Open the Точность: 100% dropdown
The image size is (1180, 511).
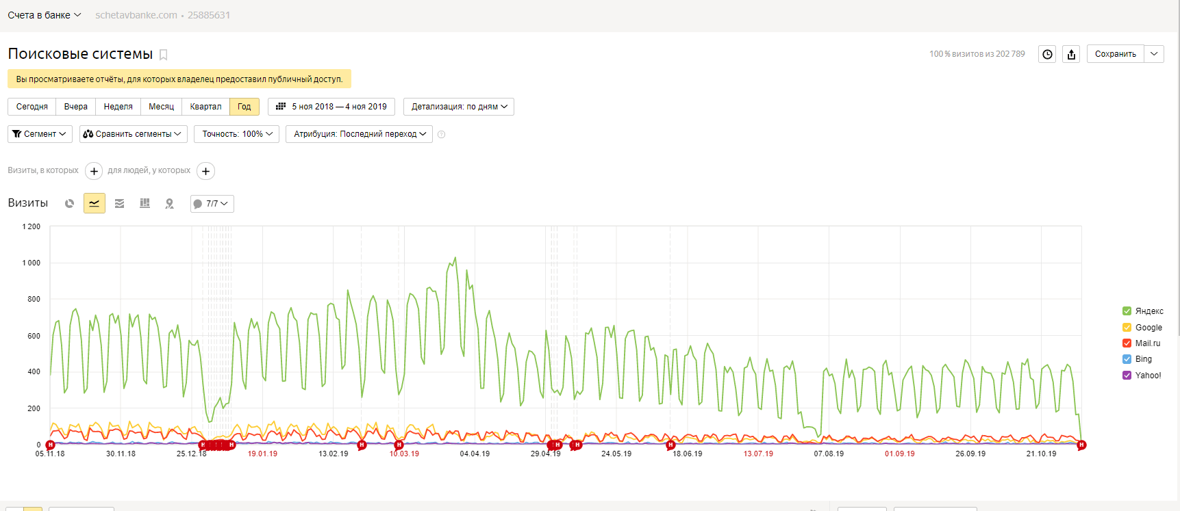pos(237,134)
